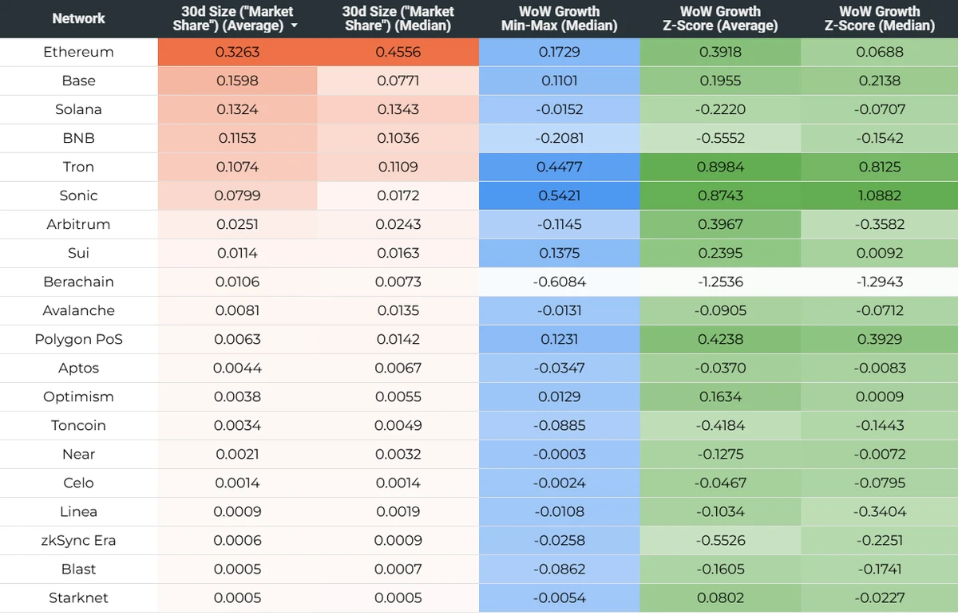Sort by the Network column header
The width and height of the screenshot is (958, 615).
[x=78, y=18]
